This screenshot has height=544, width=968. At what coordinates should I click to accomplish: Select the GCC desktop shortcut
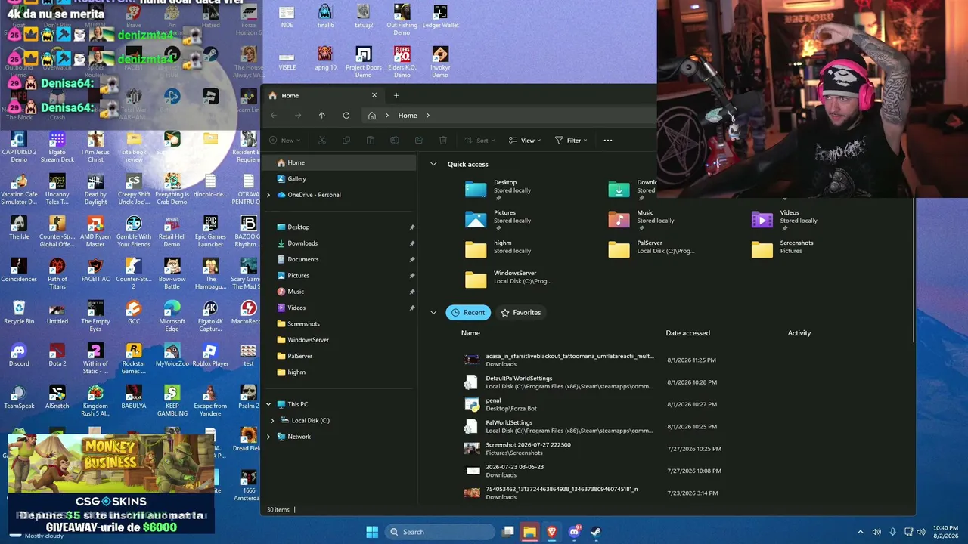[x=134, y=312]
